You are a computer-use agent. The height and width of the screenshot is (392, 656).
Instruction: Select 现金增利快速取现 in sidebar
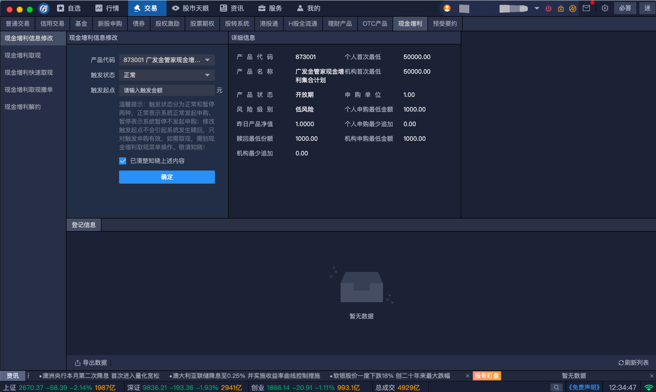click(x=33, y=73)
